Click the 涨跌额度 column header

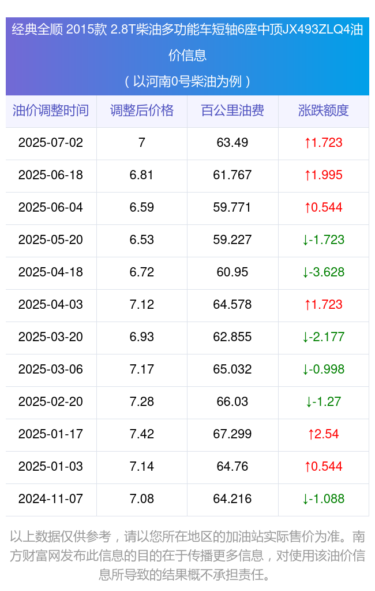pos(324,110)
